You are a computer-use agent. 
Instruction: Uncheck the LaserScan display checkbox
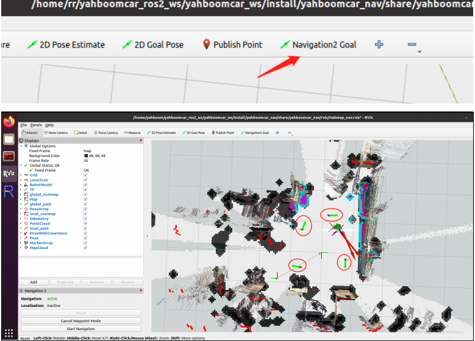coord(85,180)
